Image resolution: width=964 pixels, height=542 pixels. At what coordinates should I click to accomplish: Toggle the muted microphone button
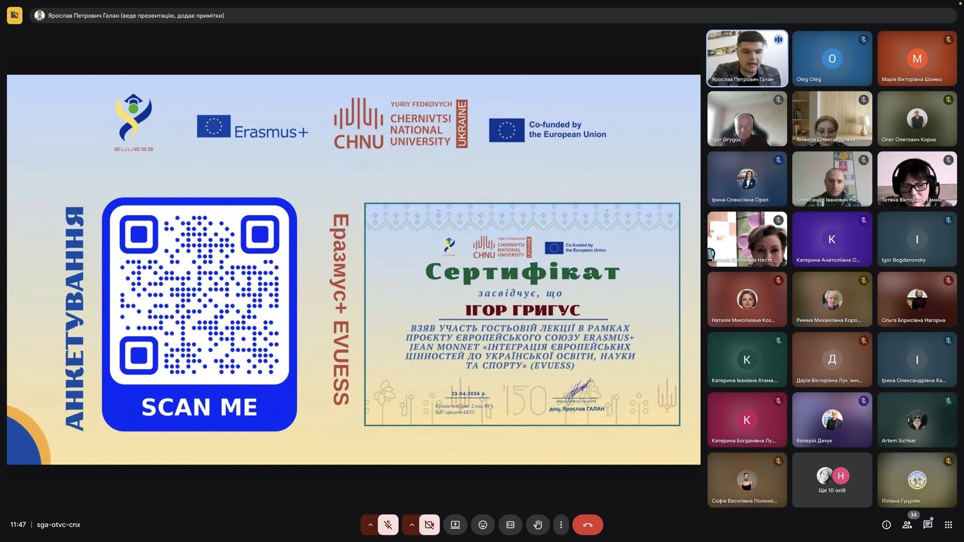(x=388, y=525)
